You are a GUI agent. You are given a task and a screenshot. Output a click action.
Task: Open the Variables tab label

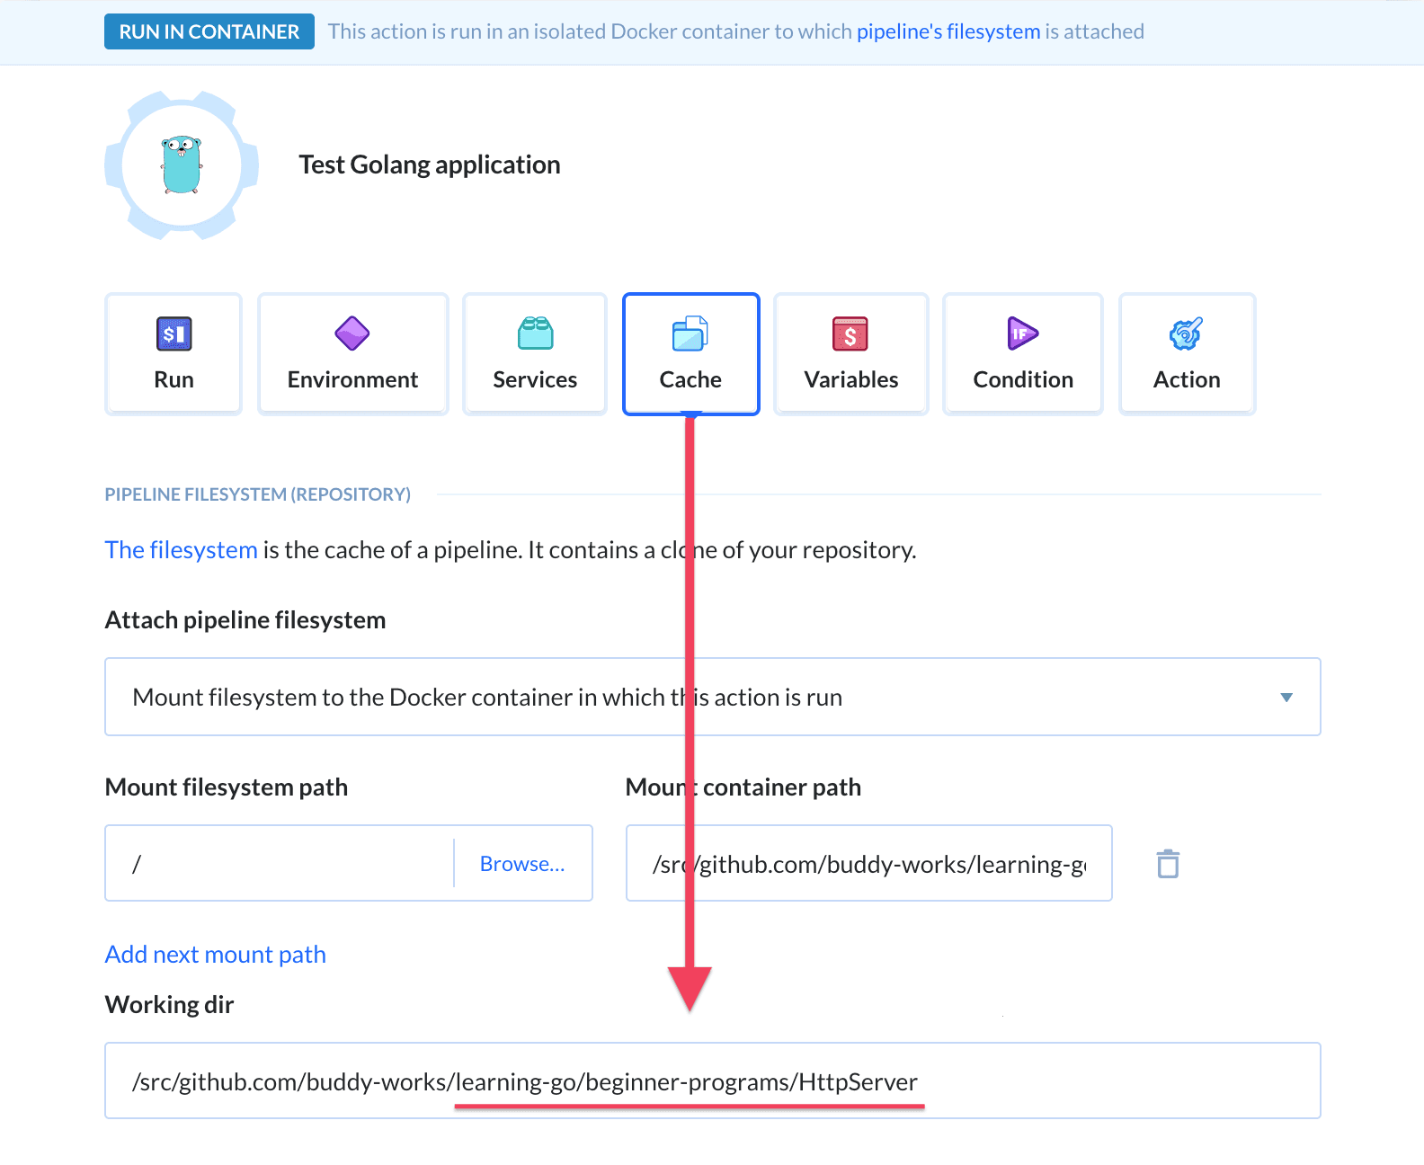click(850, 380)
